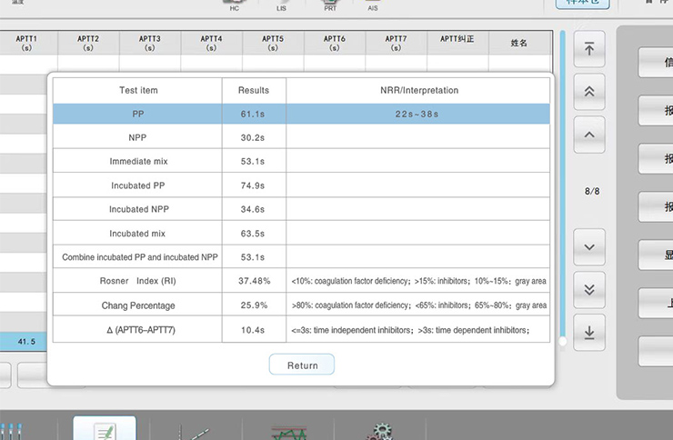Click the AIS status icon
The width and height of the screenshot is (673, 440).
pos(373,5)
